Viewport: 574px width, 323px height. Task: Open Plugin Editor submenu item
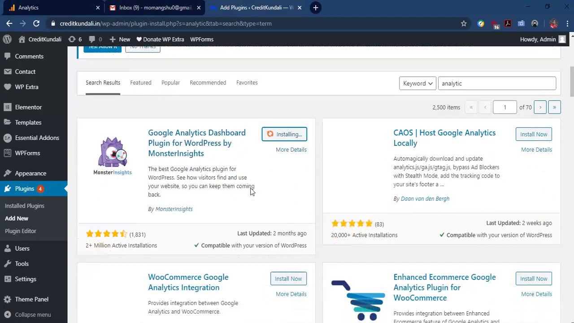coord(21,231)
